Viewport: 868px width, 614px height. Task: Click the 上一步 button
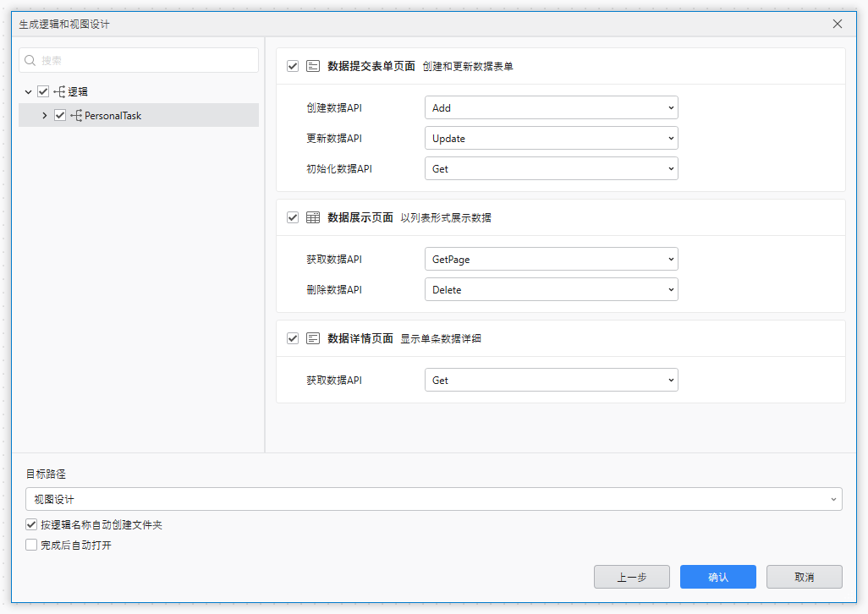(632, 577)
